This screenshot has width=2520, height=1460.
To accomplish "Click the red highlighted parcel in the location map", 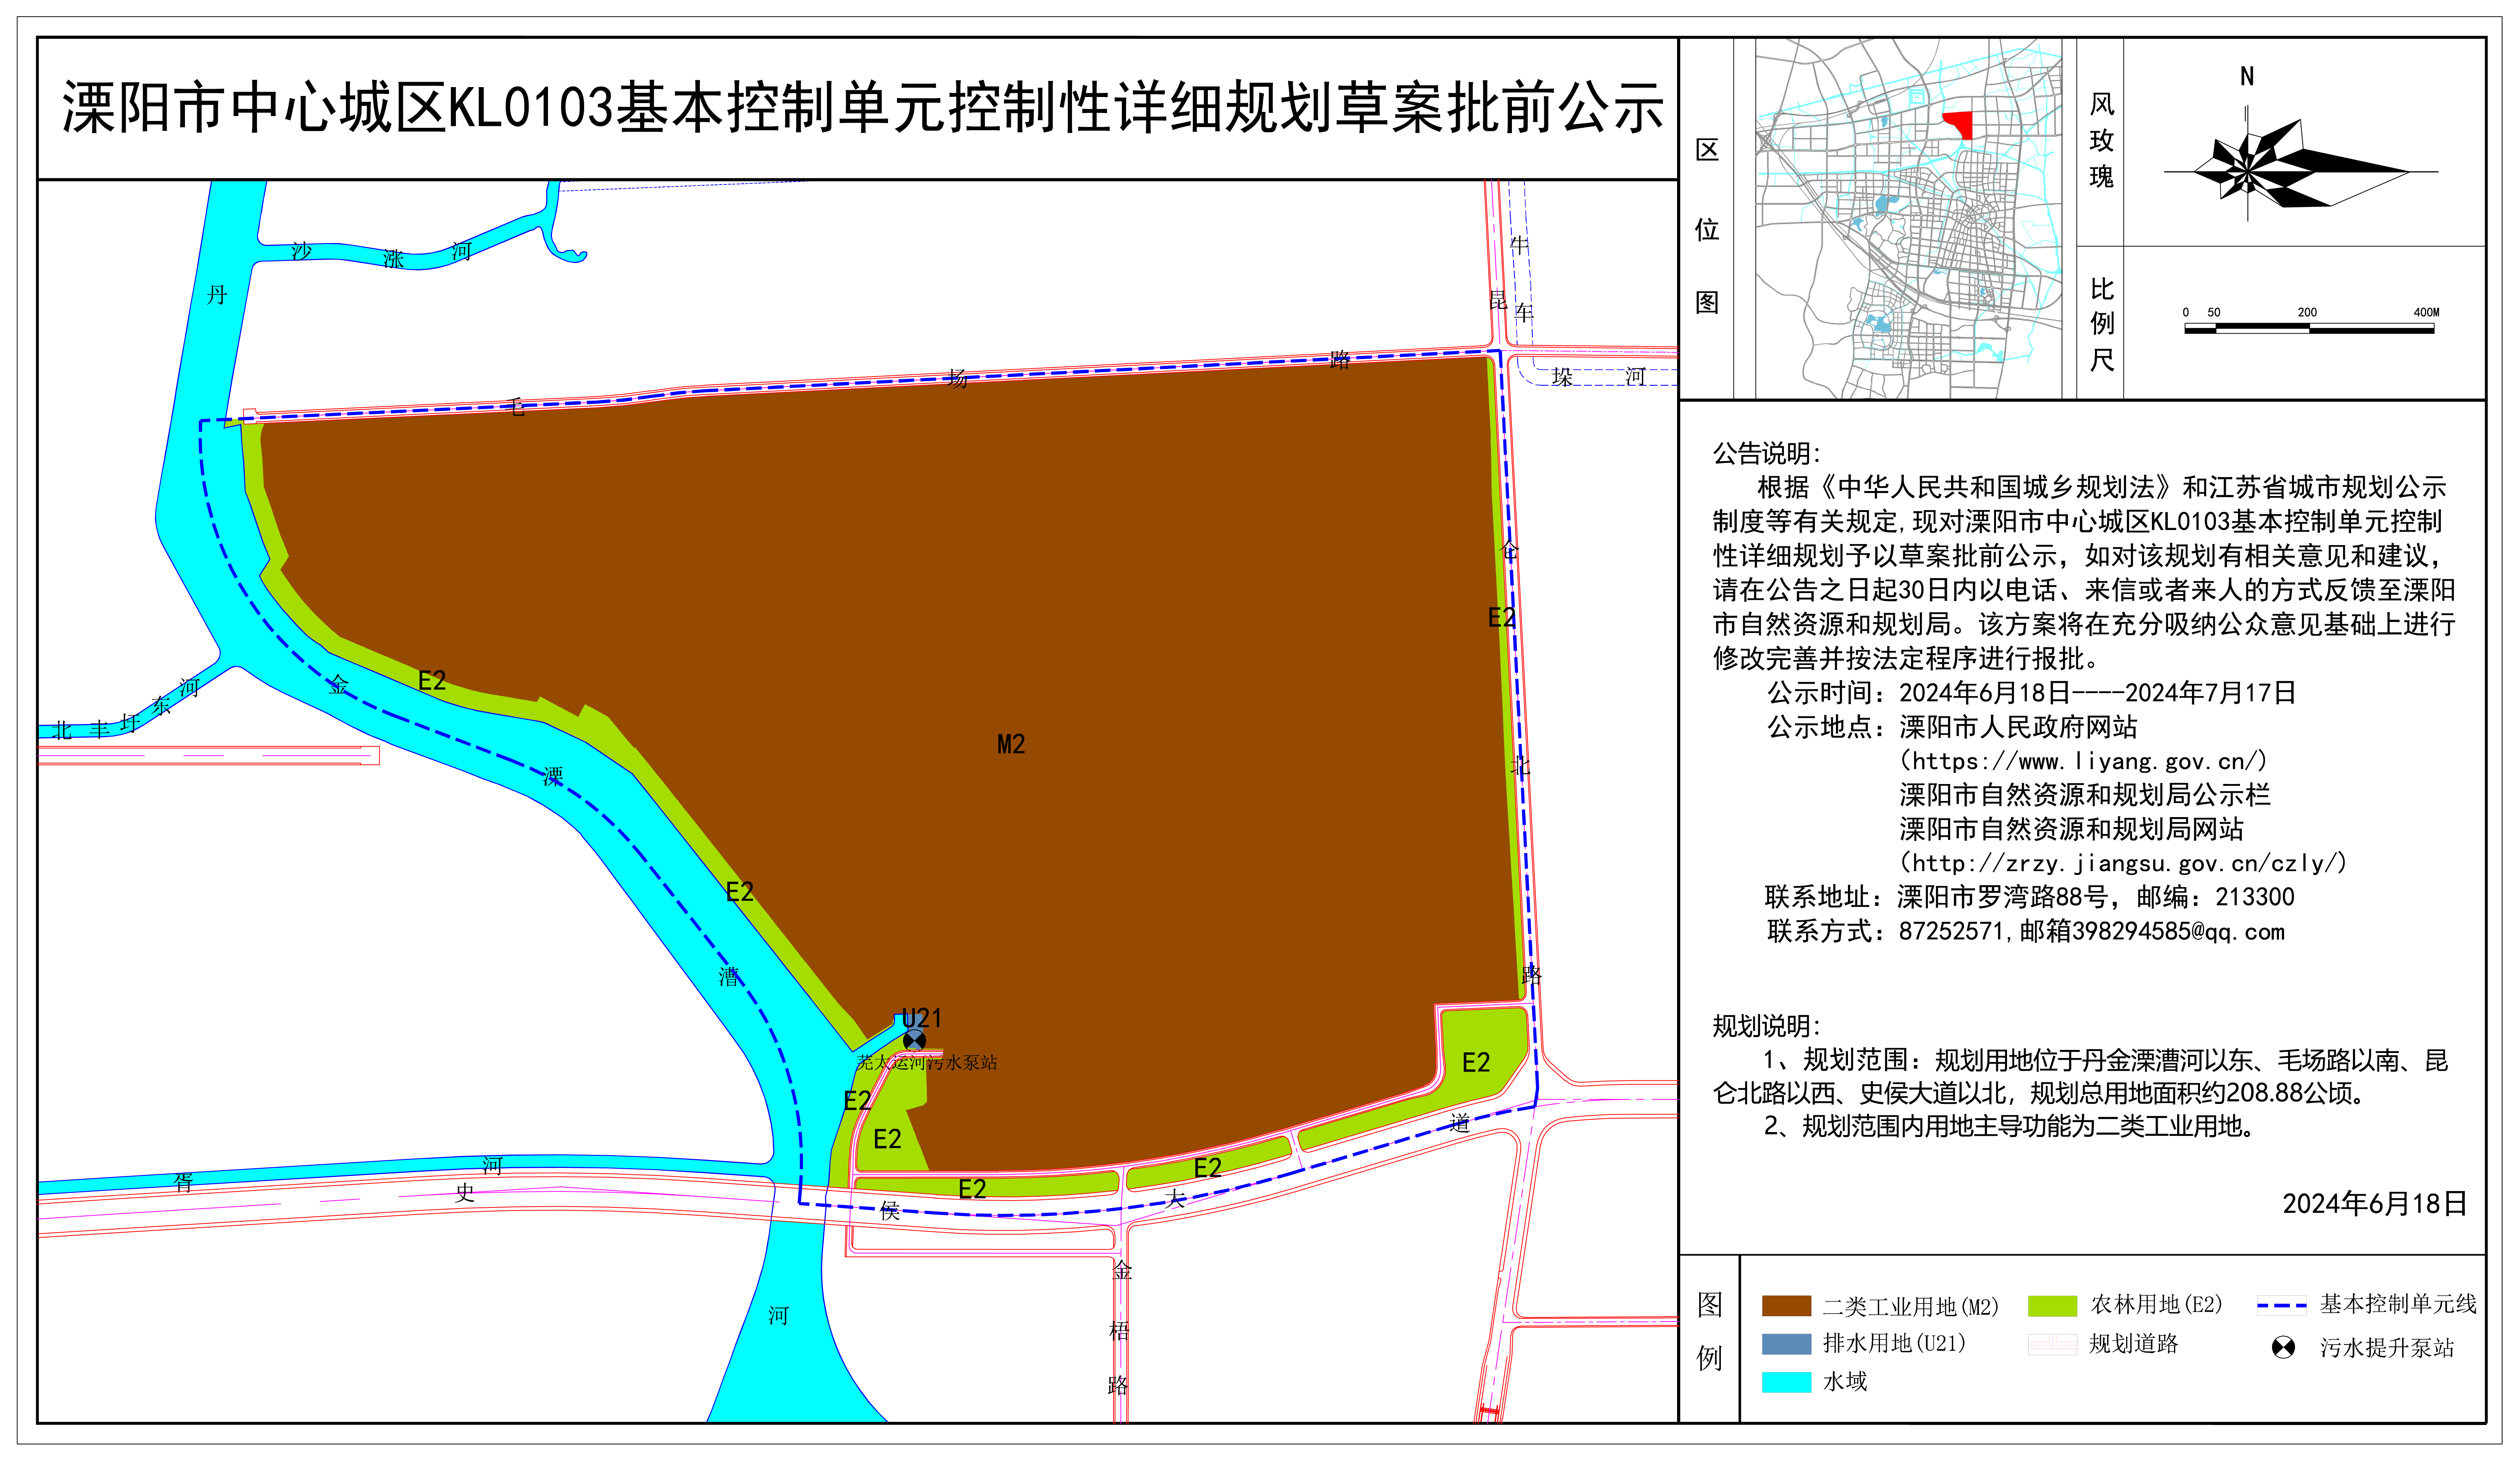I will (x=1959, y=124).
